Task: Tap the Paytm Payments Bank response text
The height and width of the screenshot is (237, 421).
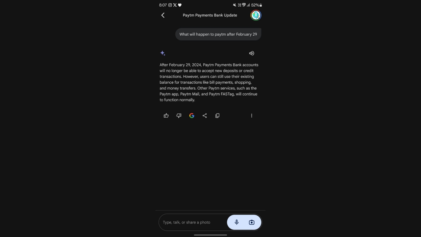Action: (209, 82)
